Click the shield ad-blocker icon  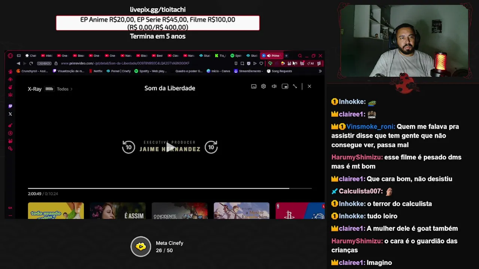click(x=248, y=64)
